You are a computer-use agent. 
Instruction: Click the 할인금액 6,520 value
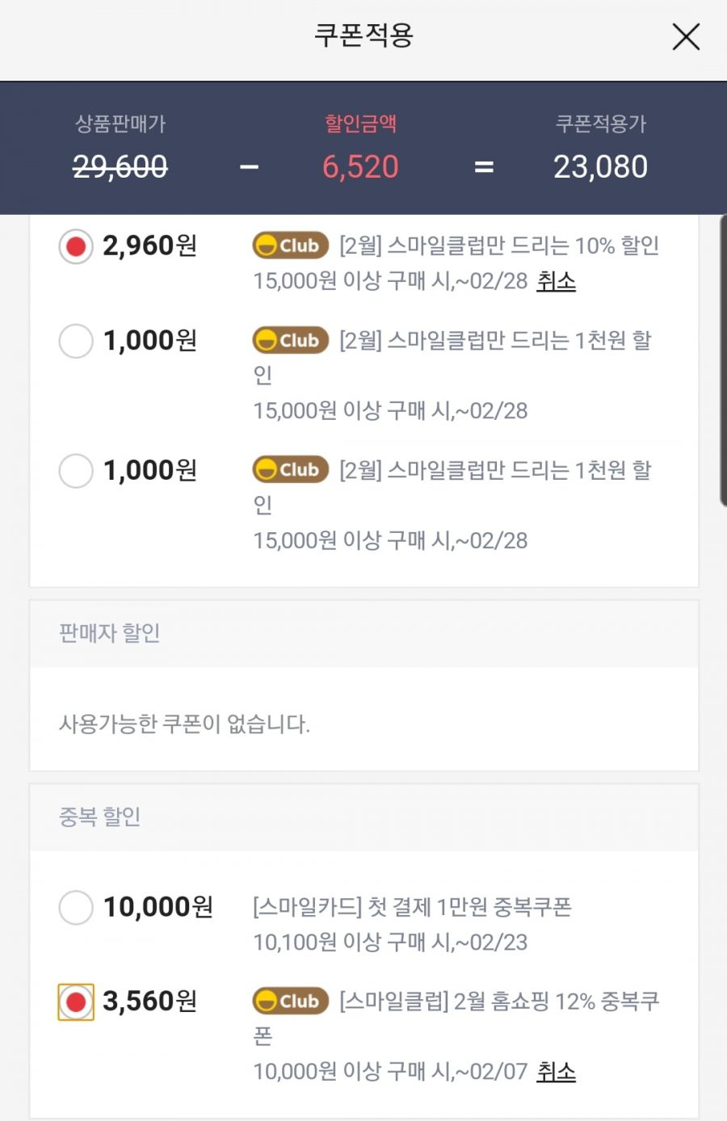pos(360,167)
